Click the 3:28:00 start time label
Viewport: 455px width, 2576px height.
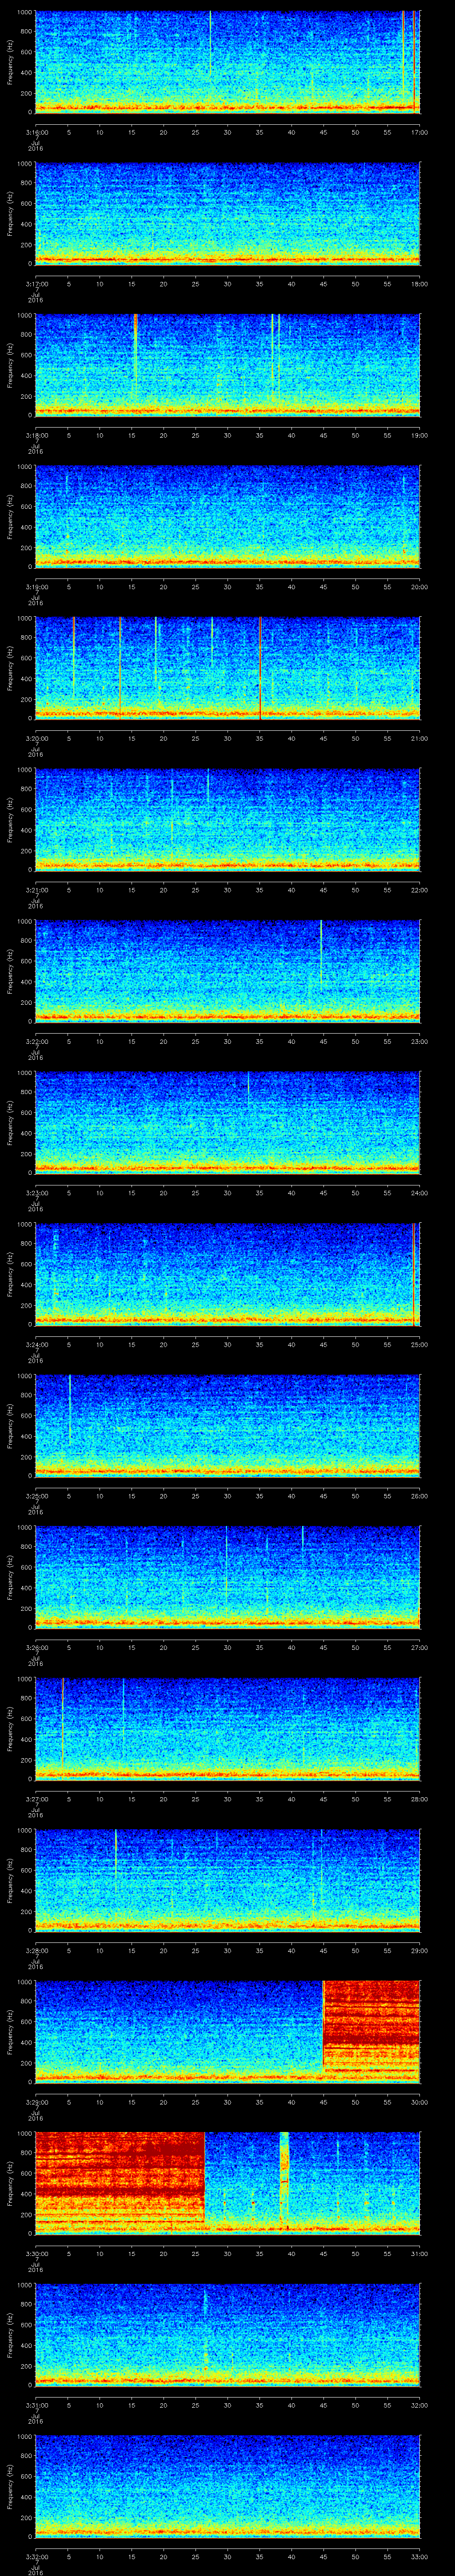[x=37, y=1950]
